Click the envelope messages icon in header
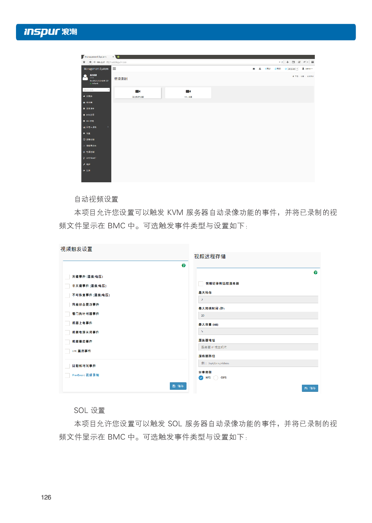This screenshot has height=523, width=372. (x=254, y=69)
